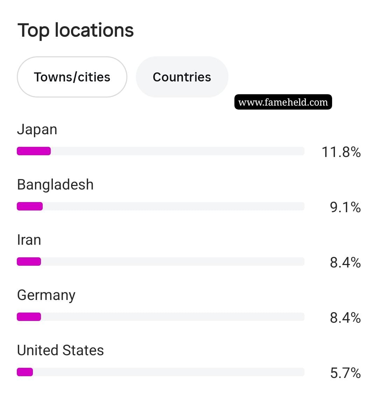Select the Countries tab

point(182,77)
